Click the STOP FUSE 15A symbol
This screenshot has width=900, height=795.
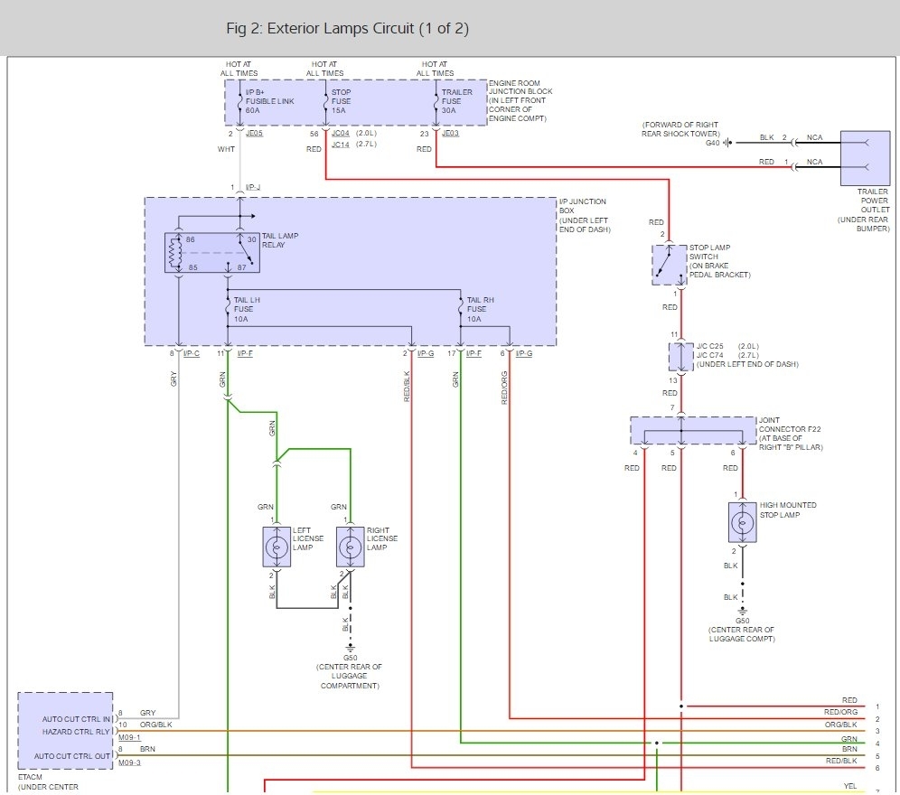[x=325, y=101]
